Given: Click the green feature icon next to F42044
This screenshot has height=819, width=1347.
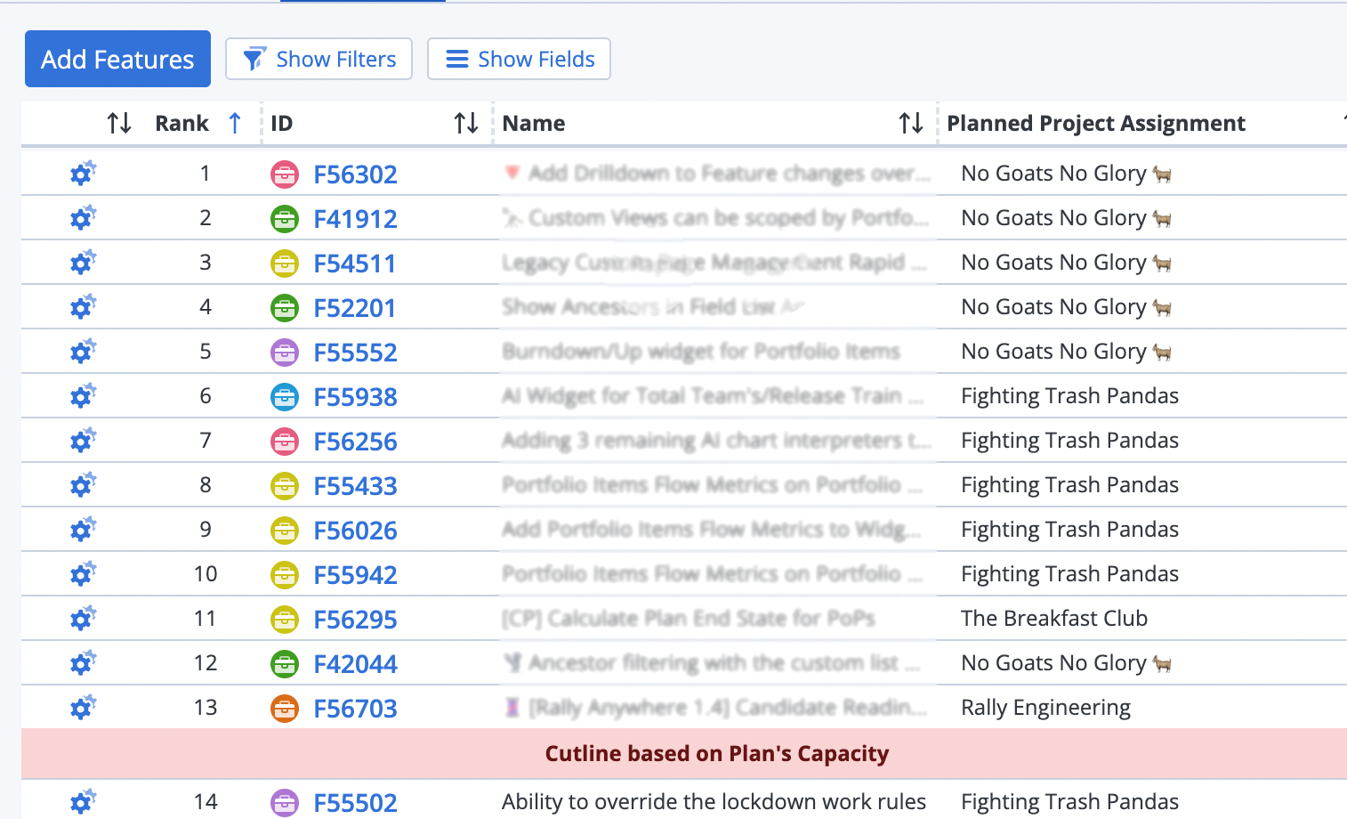Looking at the screenshot, I should 285,664.
